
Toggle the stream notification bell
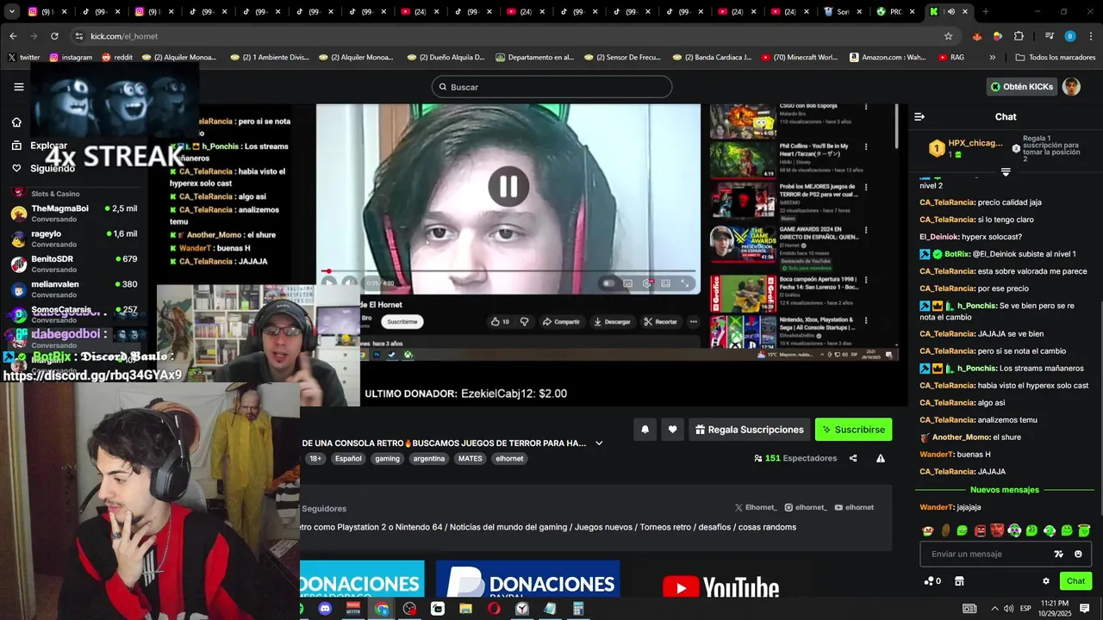coord(645,430)
